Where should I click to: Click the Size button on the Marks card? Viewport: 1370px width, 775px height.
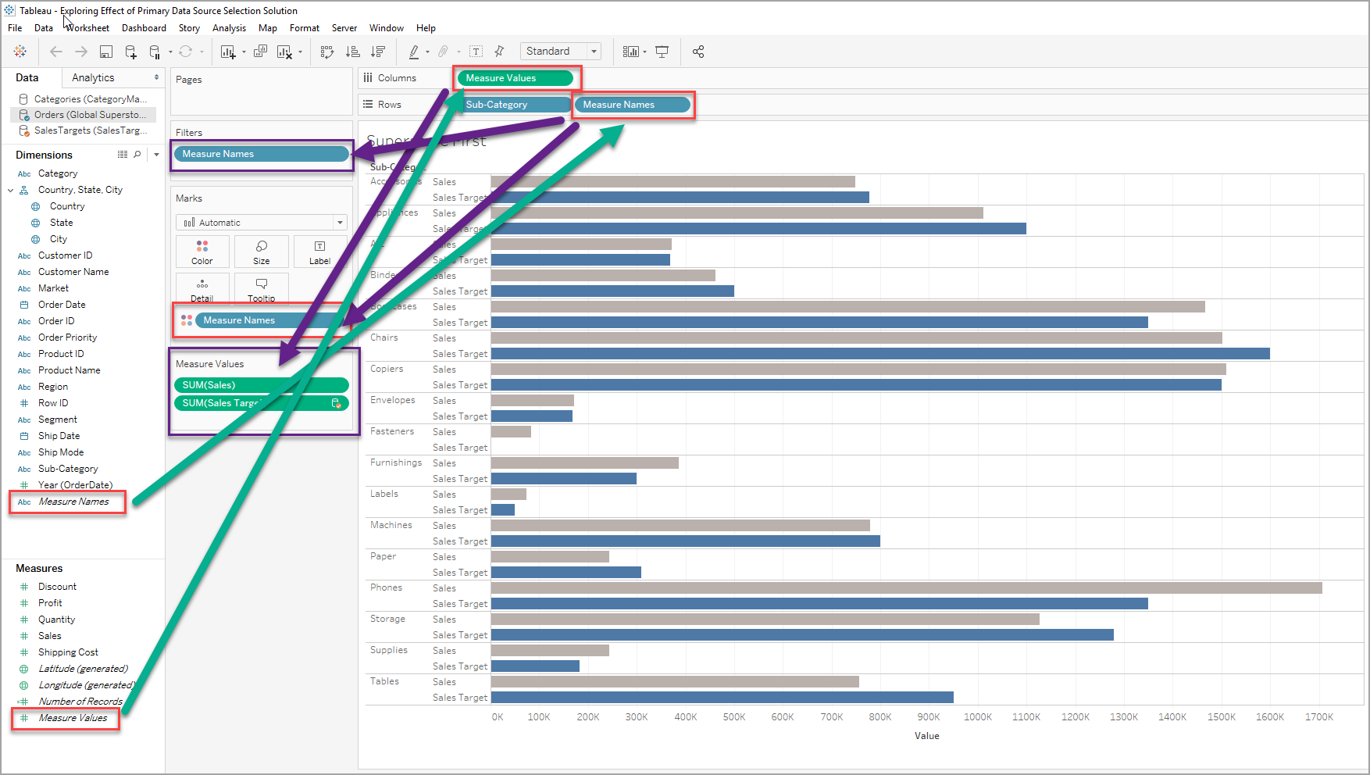(261, 251)
